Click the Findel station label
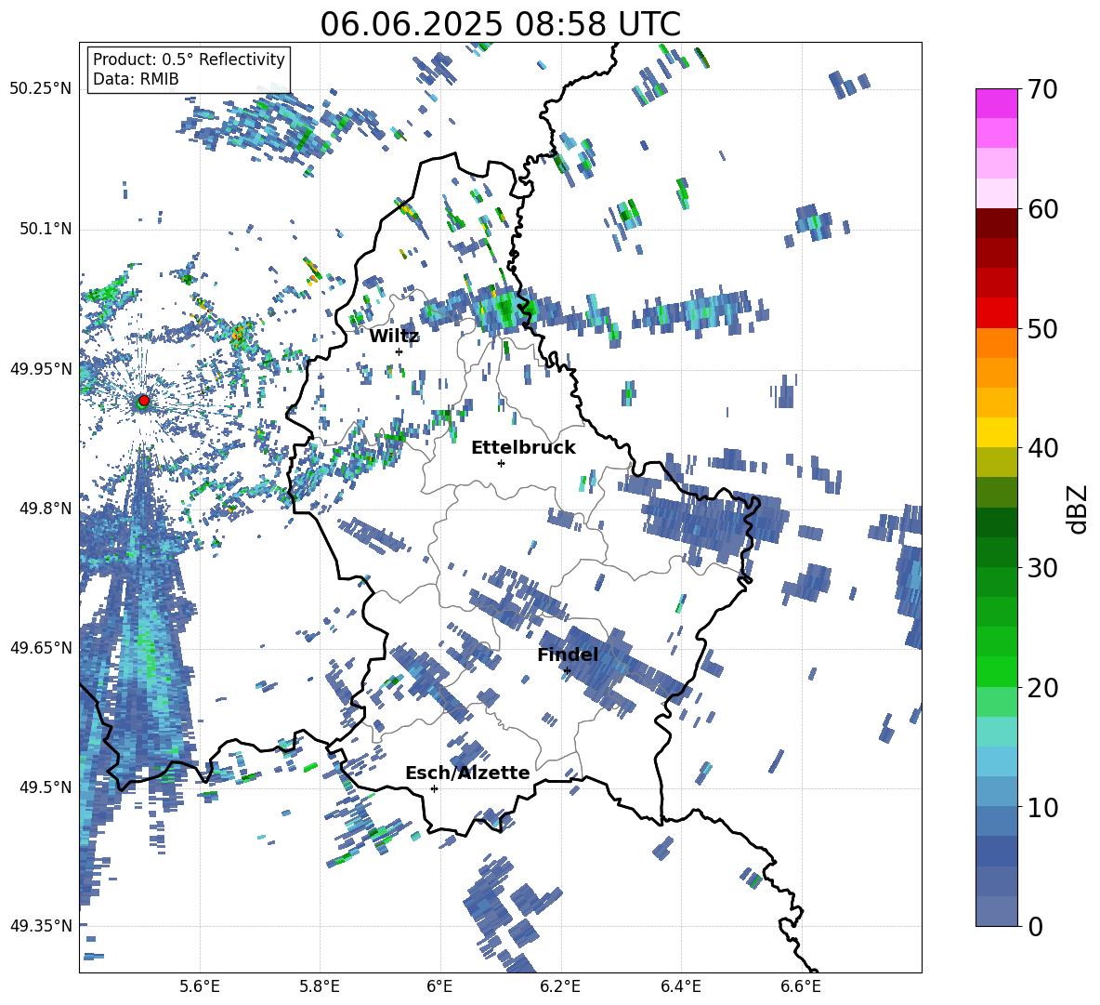The image size is (1100, 1005). click(568, 655)
